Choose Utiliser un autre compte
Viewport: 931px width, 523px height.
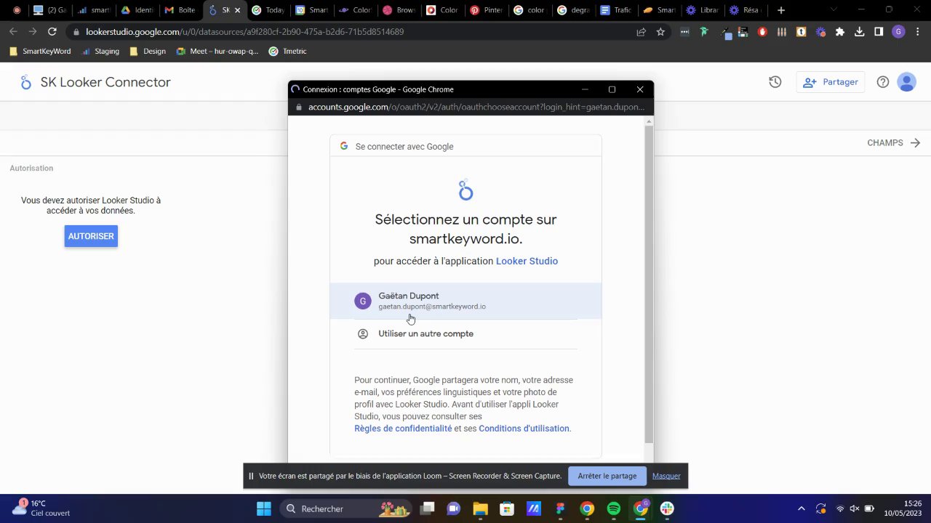[x=465, y=334]
